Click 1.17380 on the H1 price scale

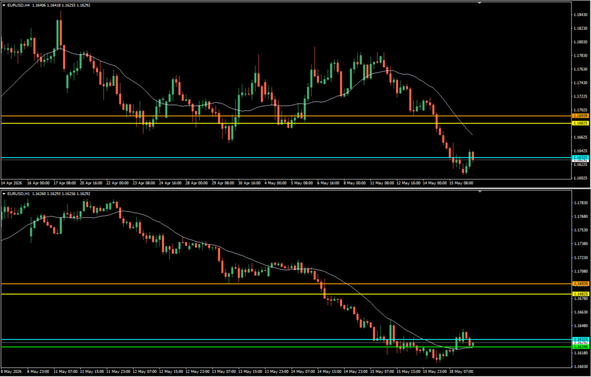tap(582, 244)
